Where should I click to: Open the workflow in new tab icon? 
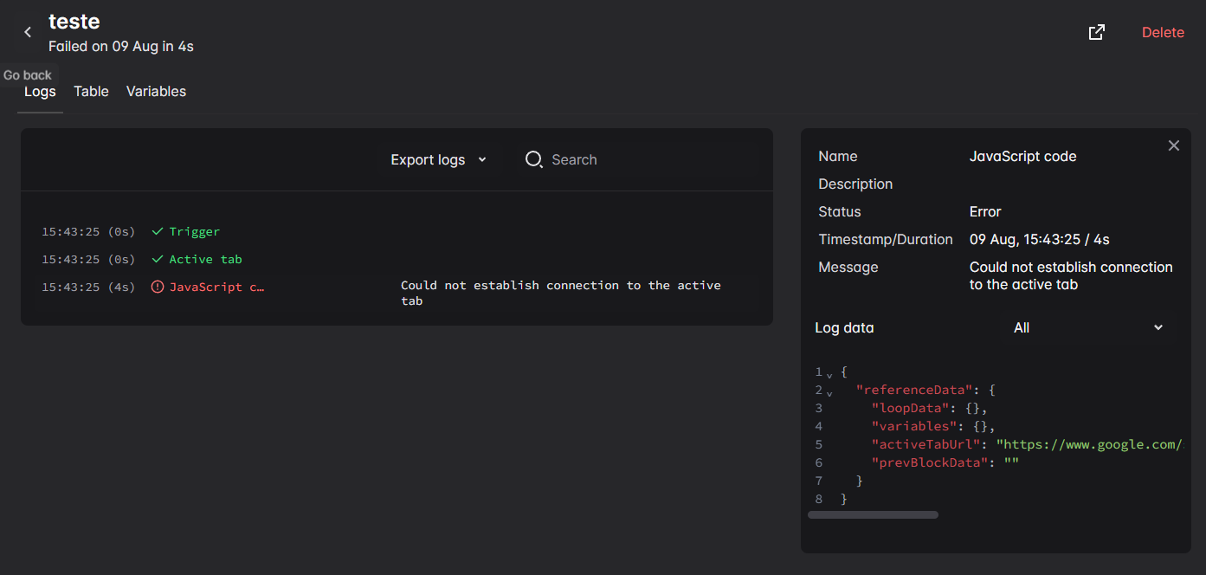[1096, 31]
